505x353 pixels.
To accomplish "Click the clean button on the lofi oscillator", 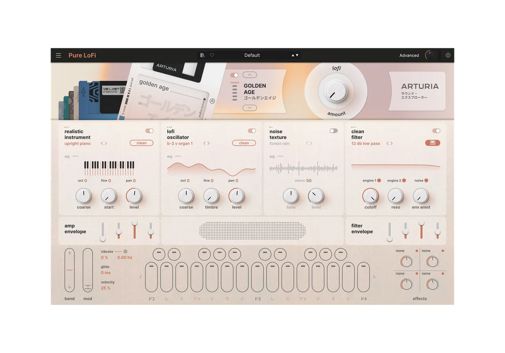I will 244,143.
